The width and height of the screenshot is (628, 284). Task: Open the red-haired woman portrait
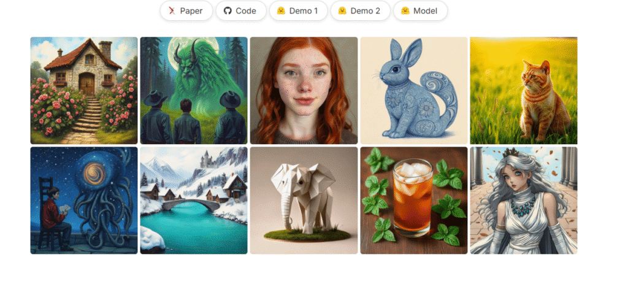[x=304, y=91]
